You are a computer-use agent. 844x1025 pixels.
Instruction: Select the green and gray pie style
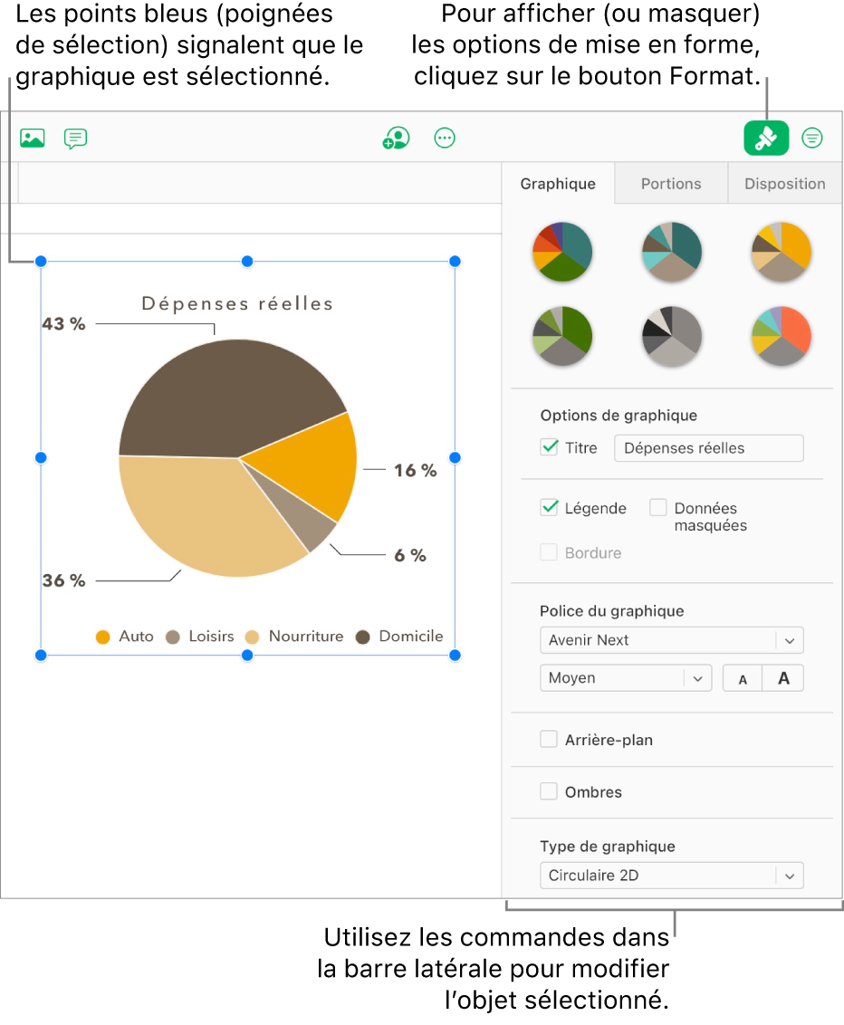[562, 335]
